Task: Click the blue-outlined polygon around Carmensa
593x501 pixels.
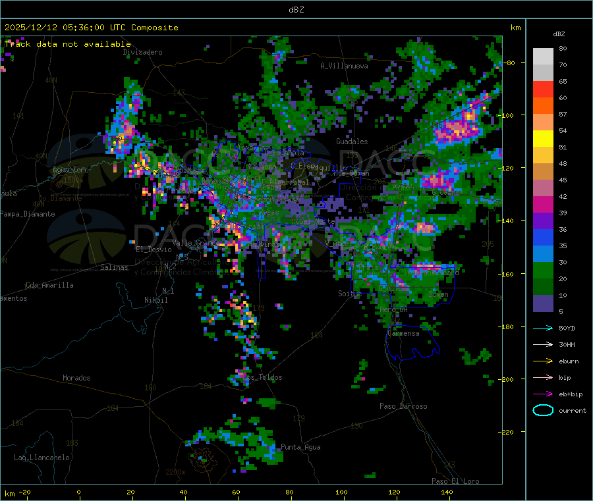Action: [x=412, y=342]
